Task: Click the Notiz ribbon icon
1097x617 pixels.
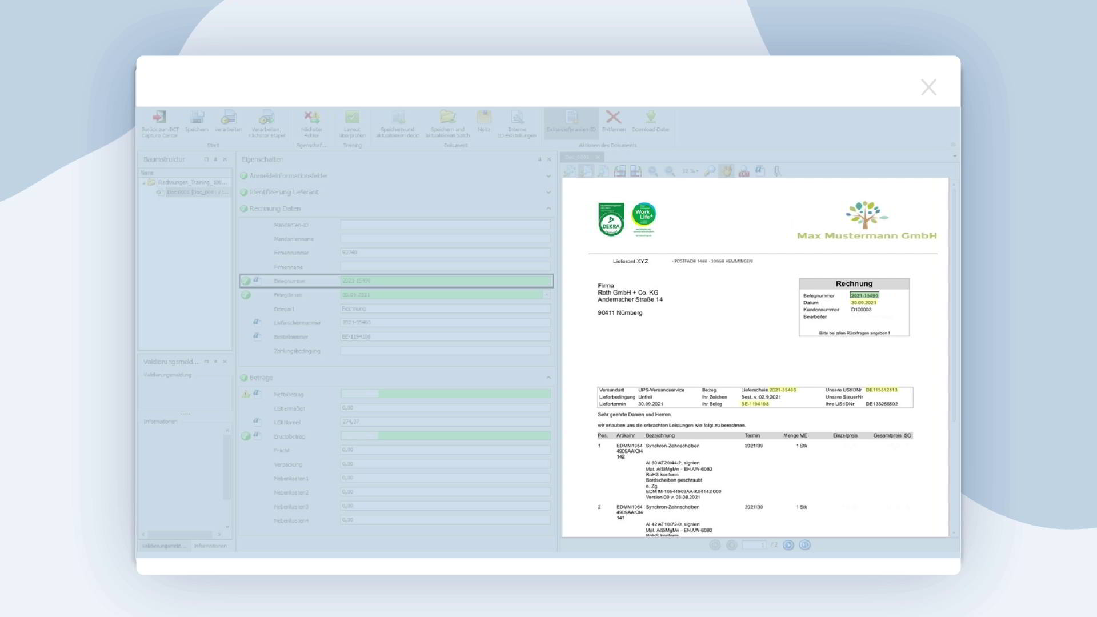Action: pos(484,118)
